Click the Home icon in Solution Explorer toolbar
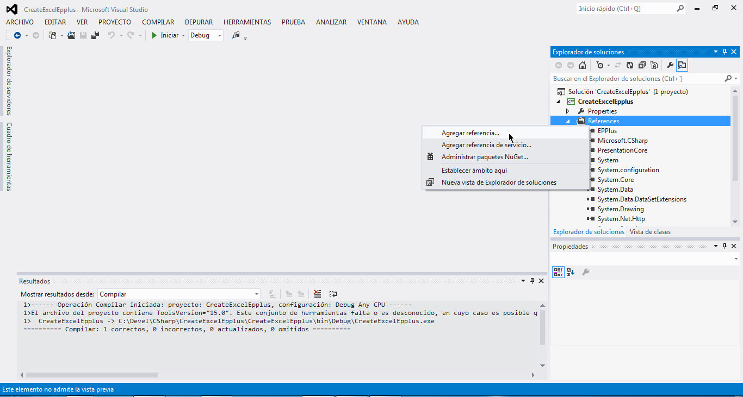 583,65
